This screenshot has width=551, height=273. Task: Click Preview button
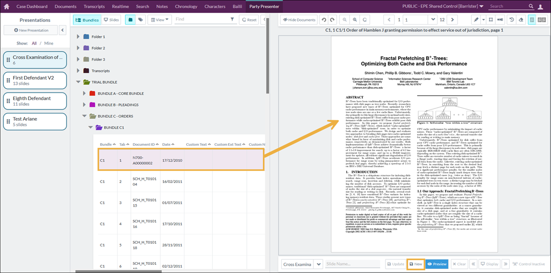coord(438,264)
